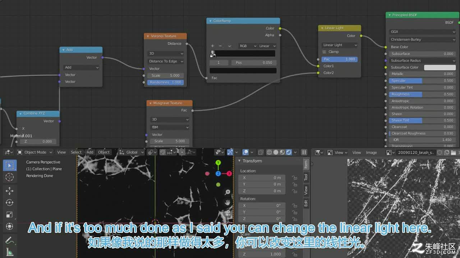Click the green Y axis gizmo handle
Image resolution: width=460 pixels, height=258 pixels.
(218, 163)
